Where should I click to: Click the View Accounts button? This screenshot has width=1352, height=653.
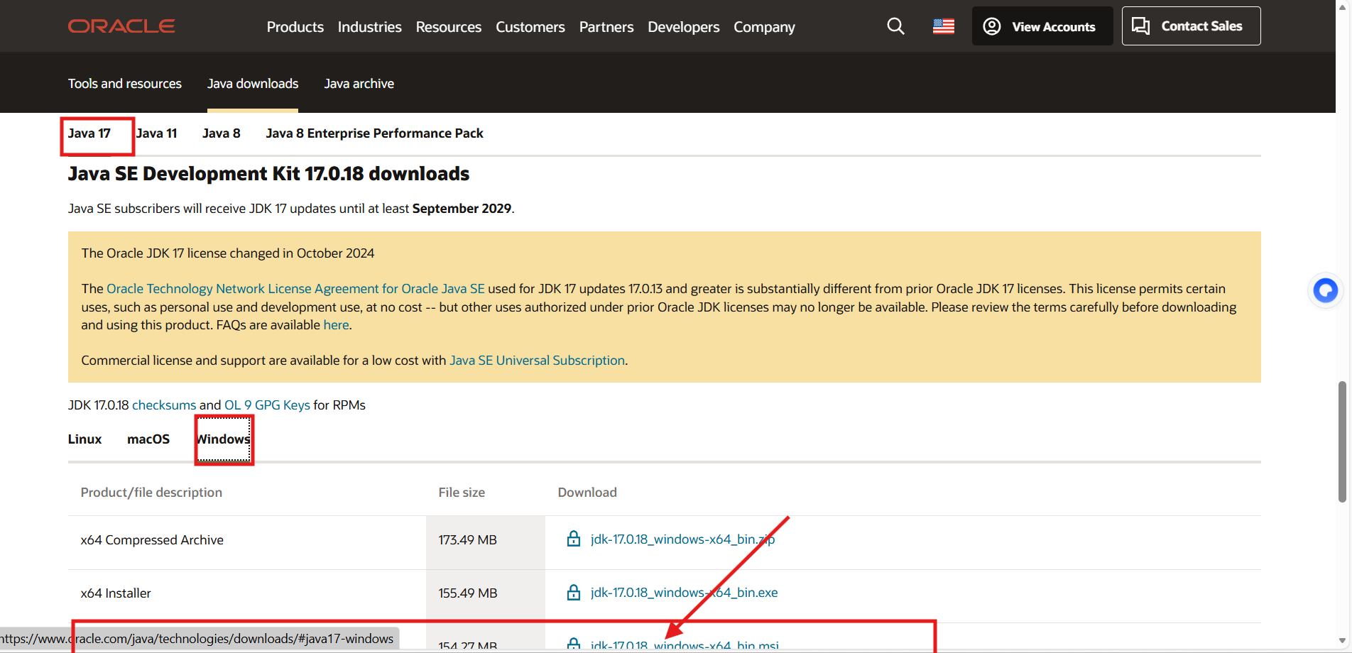tap(1042, 26)
